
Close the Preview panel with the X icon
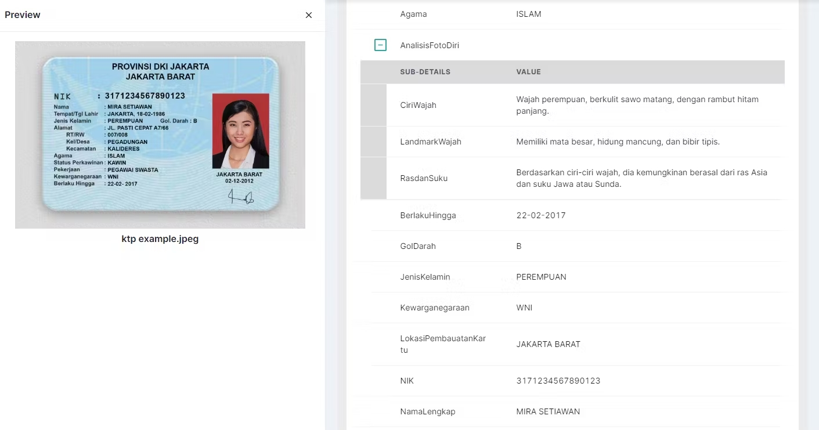[x=309, y=15]
